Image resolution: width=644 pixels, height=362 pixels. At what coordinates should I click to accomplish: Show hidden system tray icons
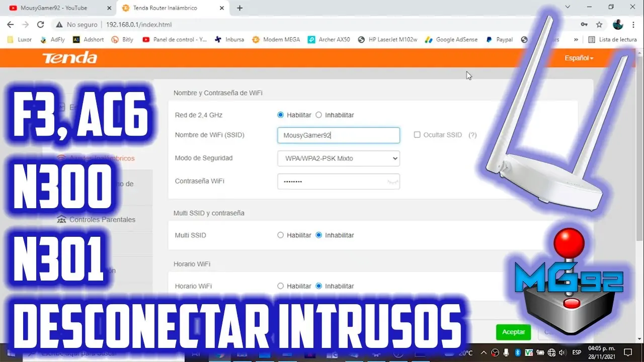point(484,353)
